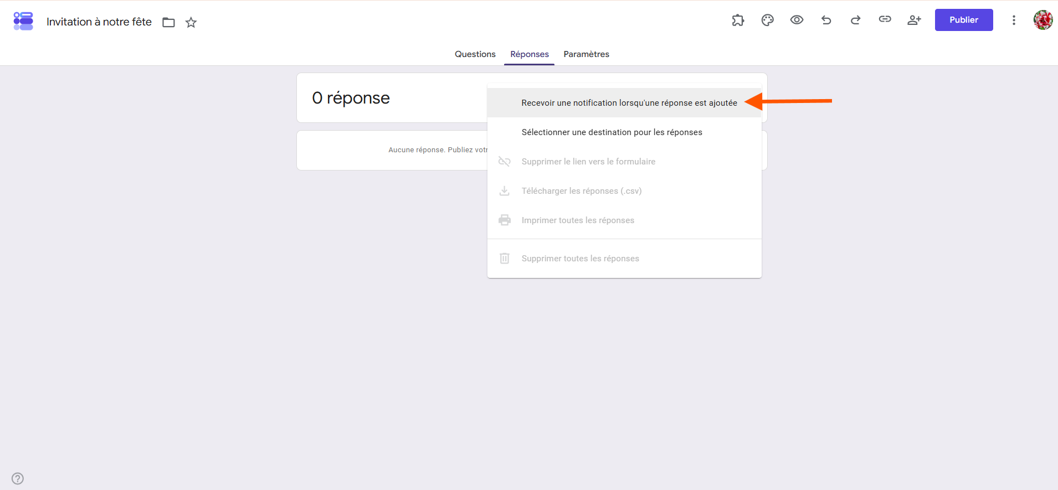The width and height of the screenshot is (1058, 490).
Task: Click the trash icon in the menu
Action: coord(504,259)
